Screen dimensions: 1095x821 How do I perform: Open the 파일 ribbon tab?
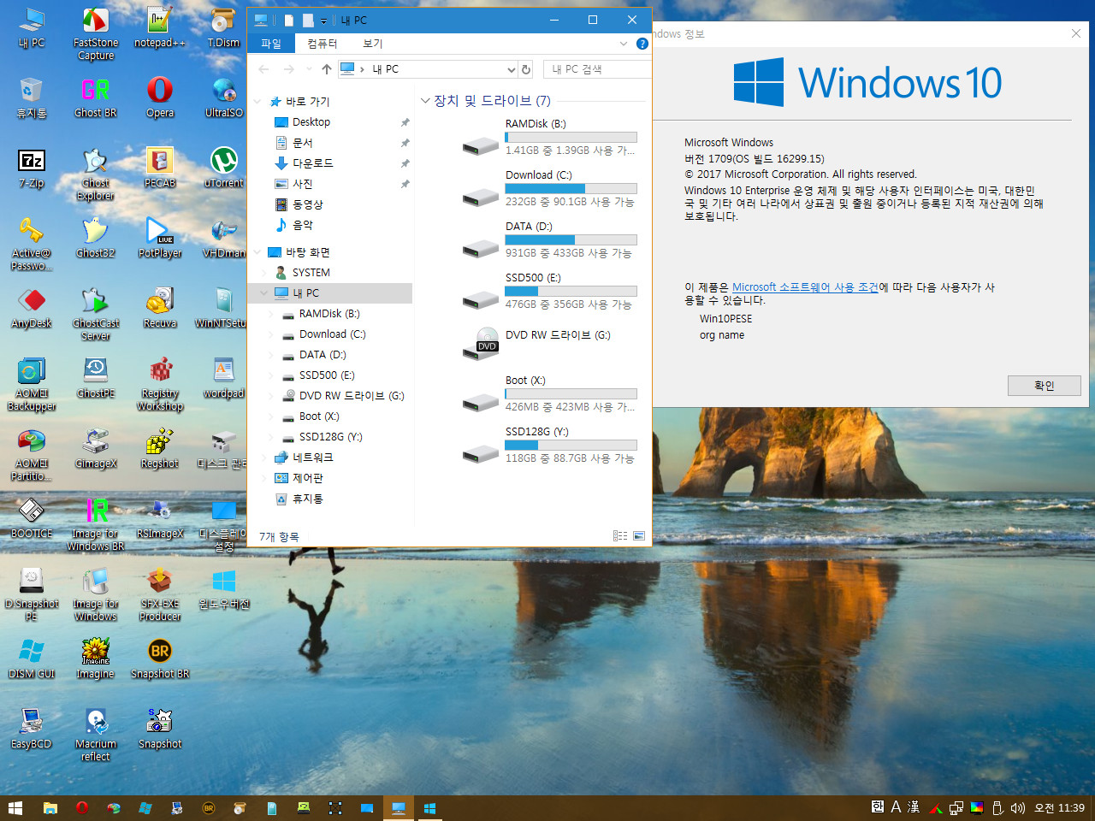(x=271, y=44)
